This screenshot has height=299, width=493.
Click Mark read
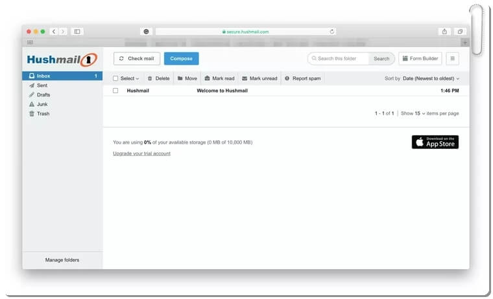tap(219, 78)
